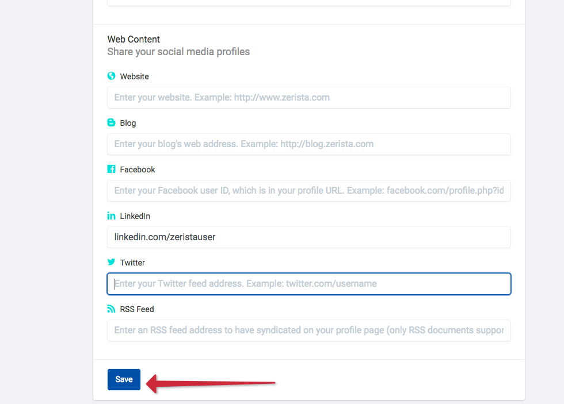The width and height of the screenshot is (564, 404).
Task: Click the Twitter feed address field
Action: click(x=308, y=284)
